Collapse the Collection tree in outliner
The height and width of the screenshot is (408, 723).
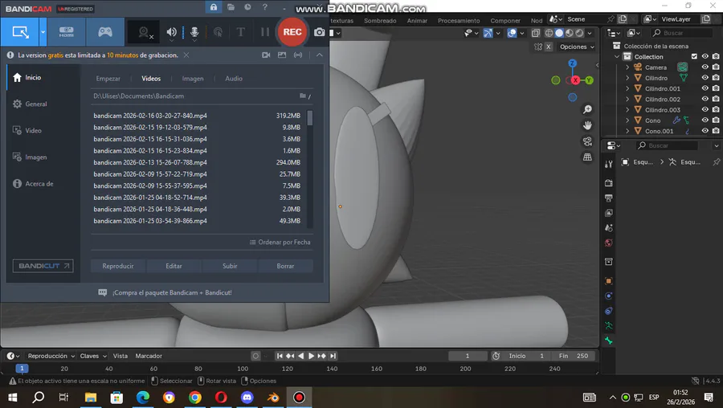click(617, 57)
